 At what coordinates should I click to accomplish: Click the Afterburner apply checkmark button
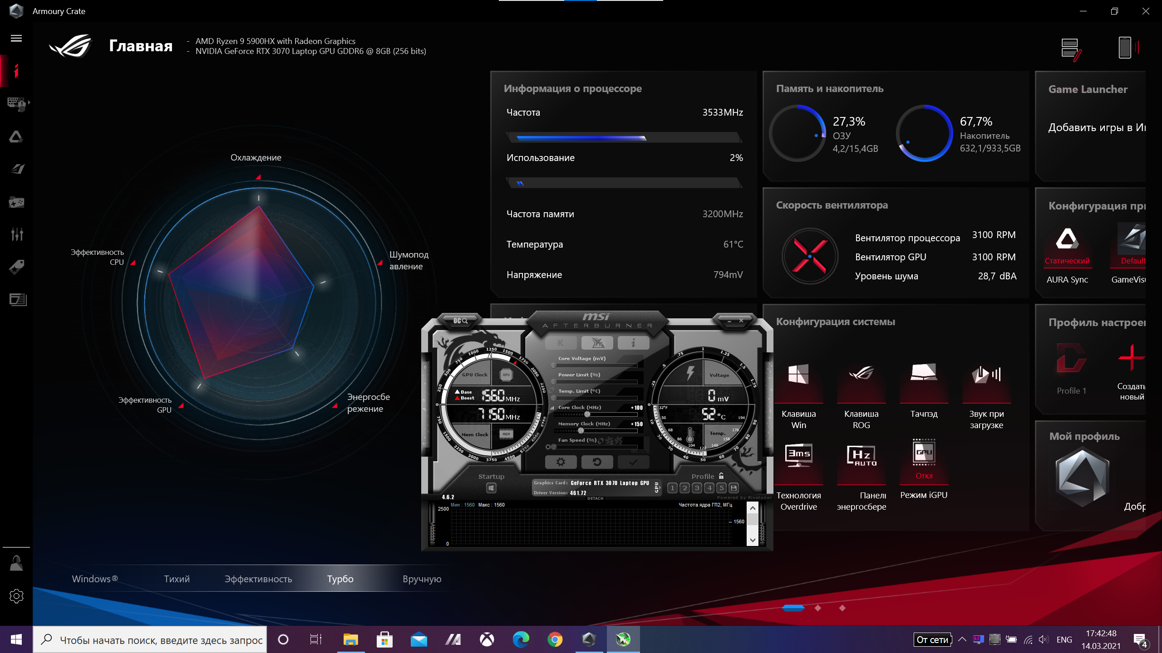click(x=633, y=462)
